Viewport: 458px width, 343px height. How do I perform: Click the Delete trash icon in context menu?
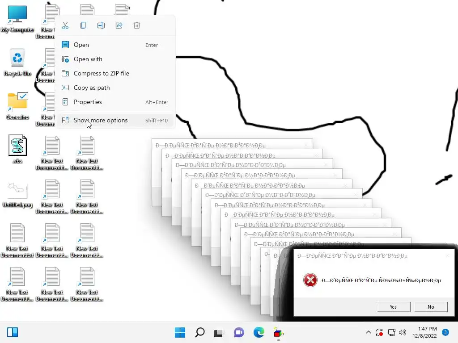point(137,25)
